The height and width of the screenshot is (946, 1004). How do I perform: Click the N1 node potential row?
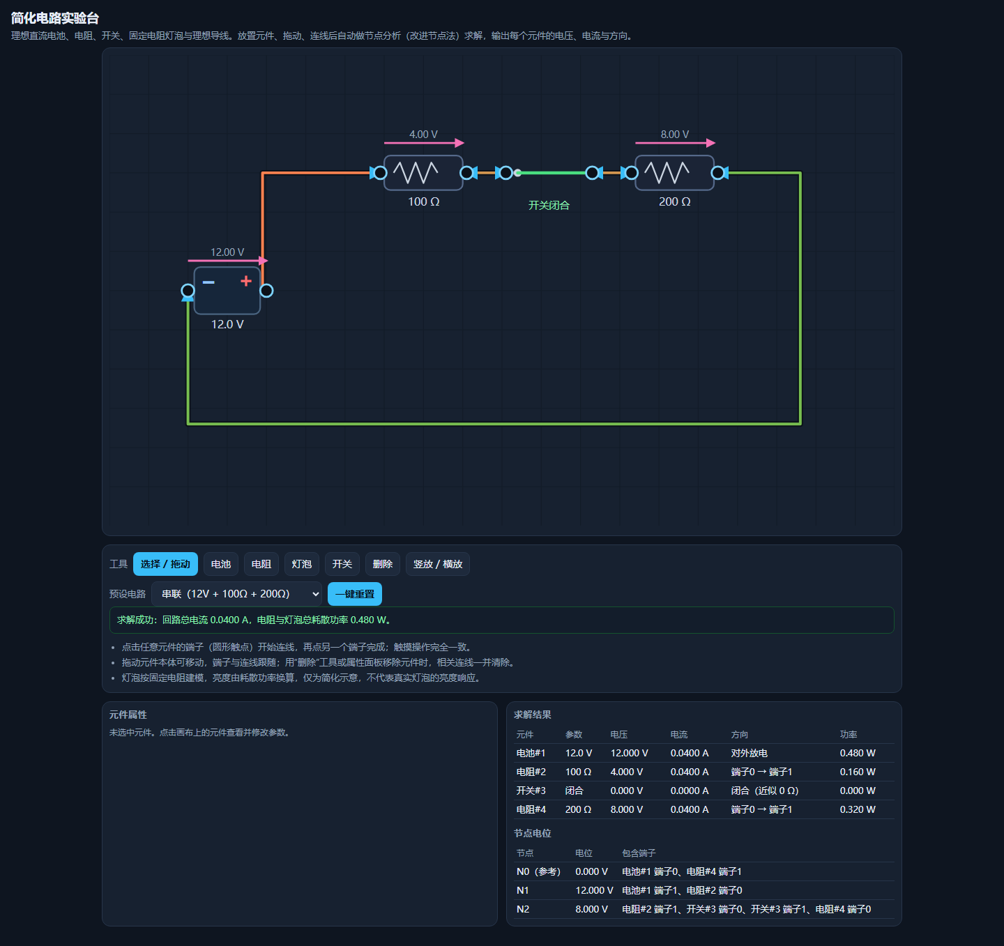(x=704, y=890)
